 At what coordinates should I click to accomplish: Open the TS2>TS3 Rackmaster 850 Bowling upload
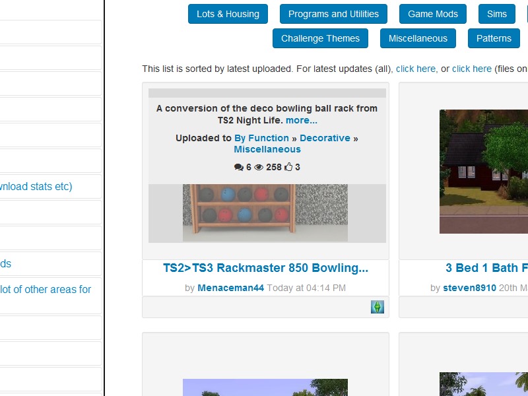tap(267, 268)
